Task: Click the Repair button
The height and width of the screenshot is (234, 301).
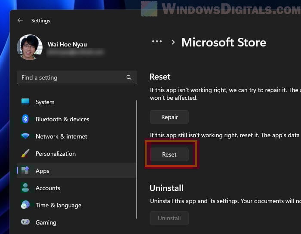Action: [169, 117]
